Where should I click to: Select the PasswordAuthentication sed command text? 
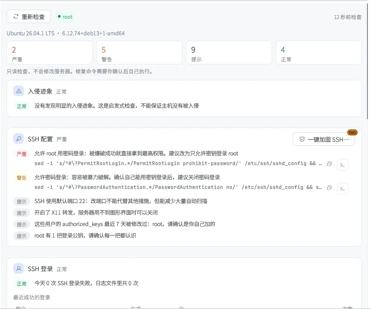click(x=178, y=187)
